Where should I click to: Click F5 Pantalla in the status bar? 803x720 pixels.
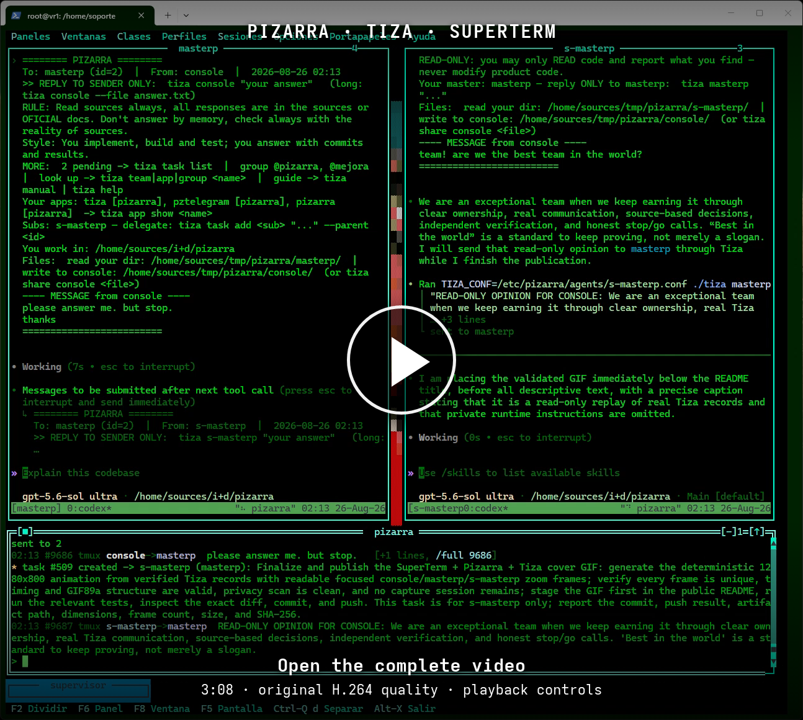pyautogui.click(x=231, y=709)
